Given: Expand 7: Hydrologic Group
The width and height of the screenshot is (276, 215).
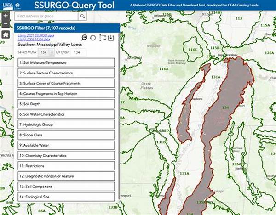Looking at the screenshot, I should coord(66,124).
